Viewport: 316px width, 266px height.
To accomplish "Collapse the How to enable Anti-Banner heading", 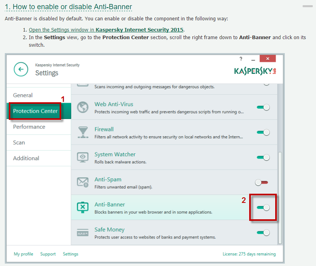I will [68, 7].
